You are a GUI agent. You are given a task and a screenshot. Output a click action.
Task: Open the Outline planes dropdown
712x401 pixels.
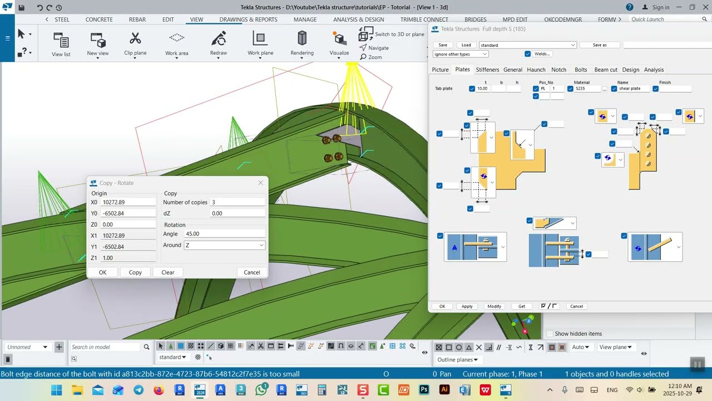[x=457, y=360]
